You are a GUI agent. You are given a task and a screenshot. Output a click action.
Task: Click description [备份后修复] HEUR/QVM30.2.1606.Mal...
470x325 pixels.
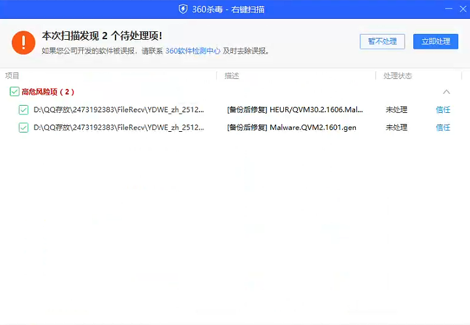click(x=295, y=110)
